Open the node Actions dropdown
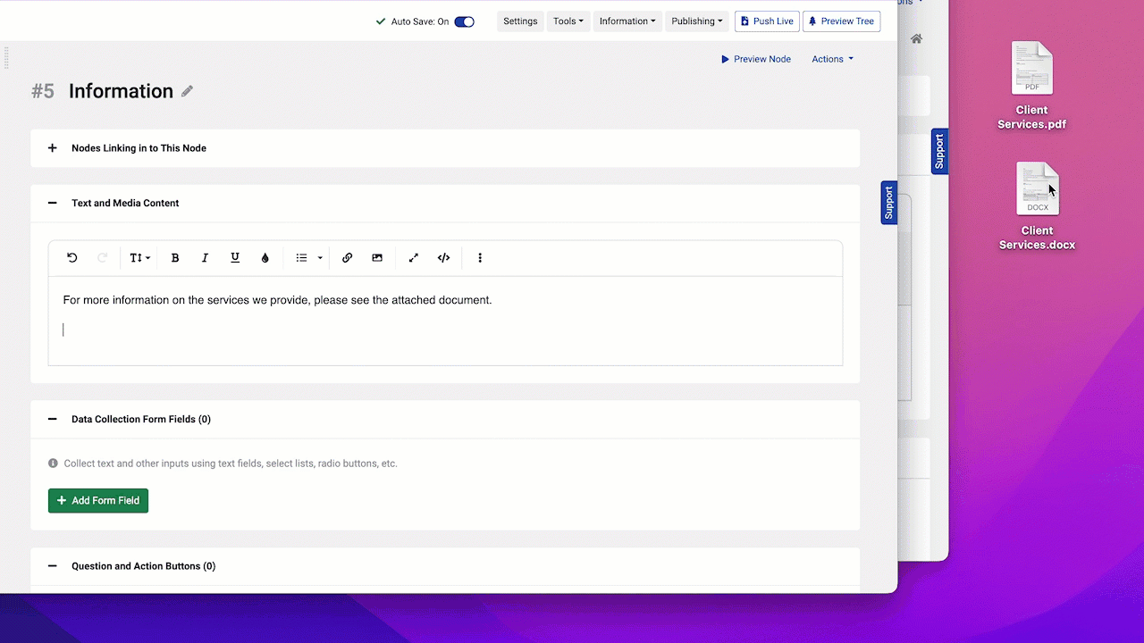Screen dimensions: 1144x643 [x=832, y=59]
